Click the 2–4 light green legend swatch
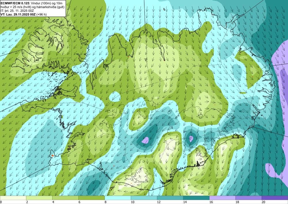 click(39, 198)
